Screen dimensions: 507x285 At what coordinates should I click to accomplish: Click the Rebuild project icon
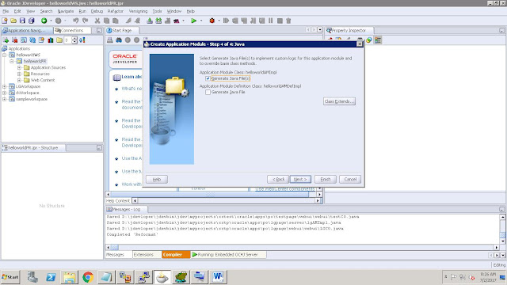(x=158, y=21)
